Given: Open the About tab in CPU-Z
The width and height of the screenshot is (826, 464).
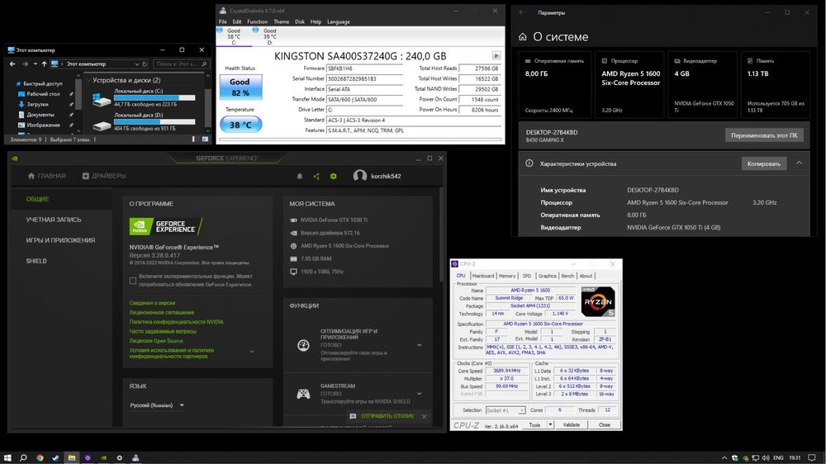Looking at the screenshot, I should [x=586, y=276].
